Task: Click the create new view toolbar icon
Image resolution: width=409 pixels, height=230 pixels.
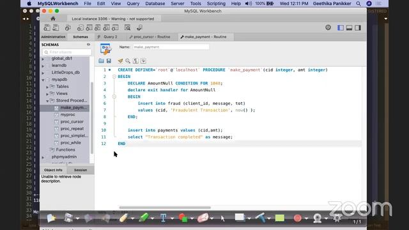Action: pyautogui.click(x=98, y=27)
